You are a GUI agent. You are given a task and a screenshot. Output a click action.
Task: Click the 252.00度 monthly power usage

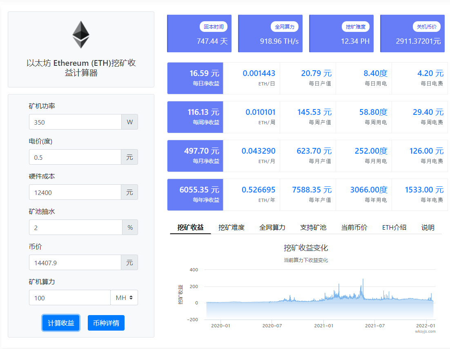click(371, 151)
